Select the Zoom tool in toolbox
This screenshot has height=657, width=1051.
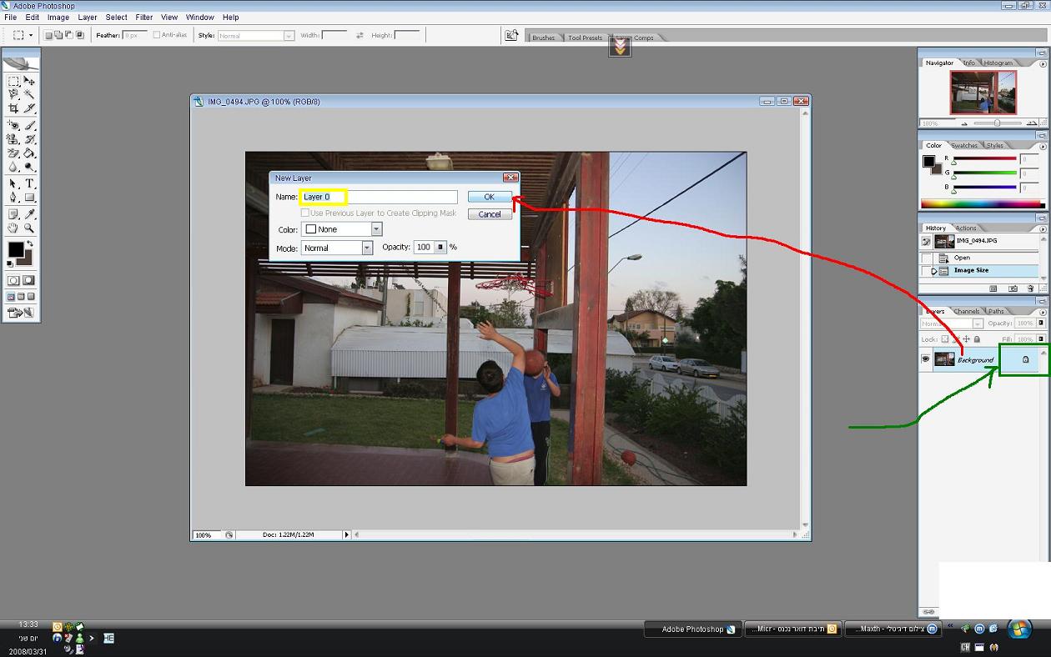[29, 228]
